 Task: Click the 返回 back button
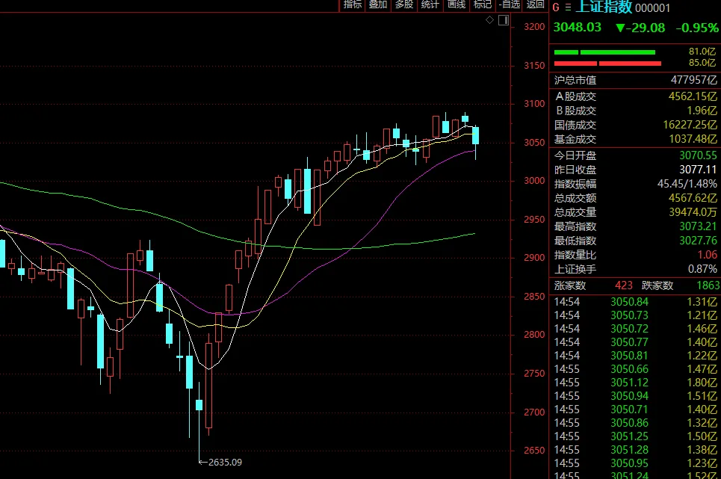click(x=535, y=4)
